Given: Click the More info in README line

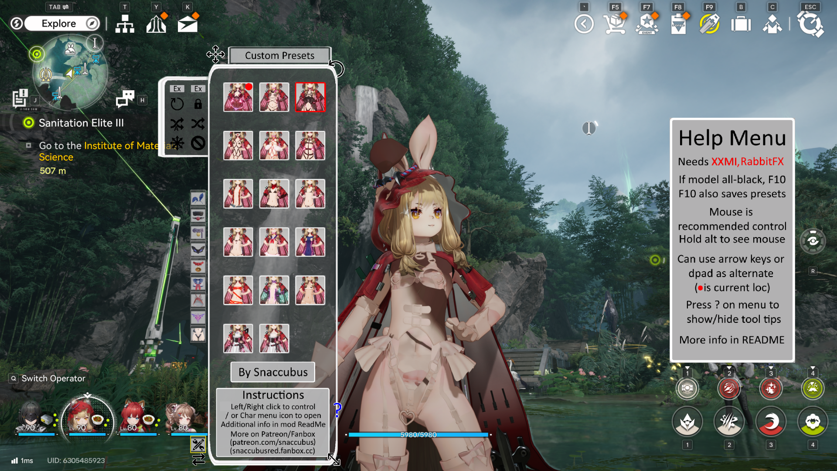Looking at the screenshot, I should pos(732,340).
